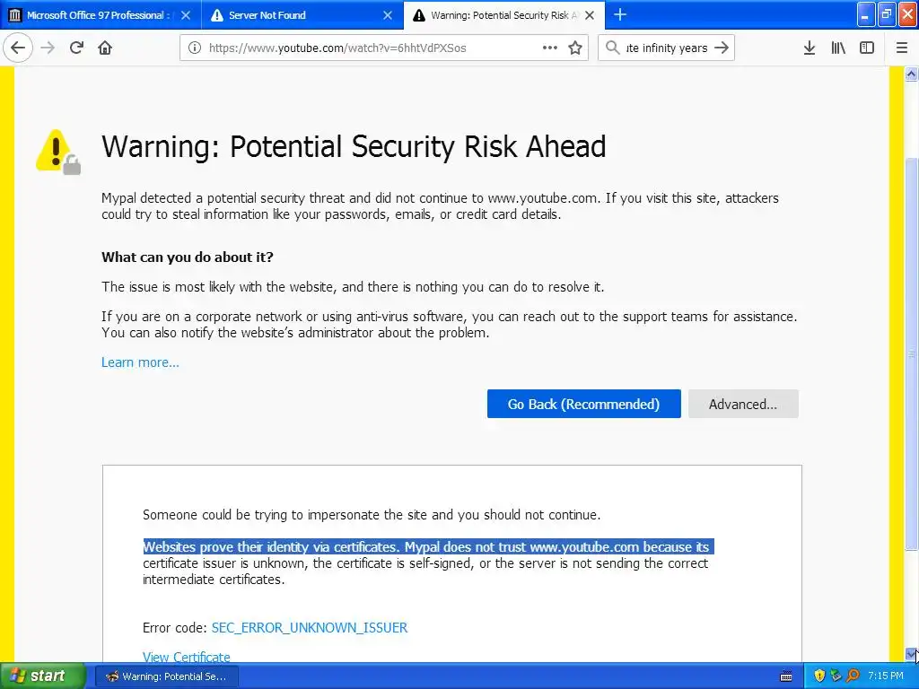Click in the URL address field

pos(359,48)
